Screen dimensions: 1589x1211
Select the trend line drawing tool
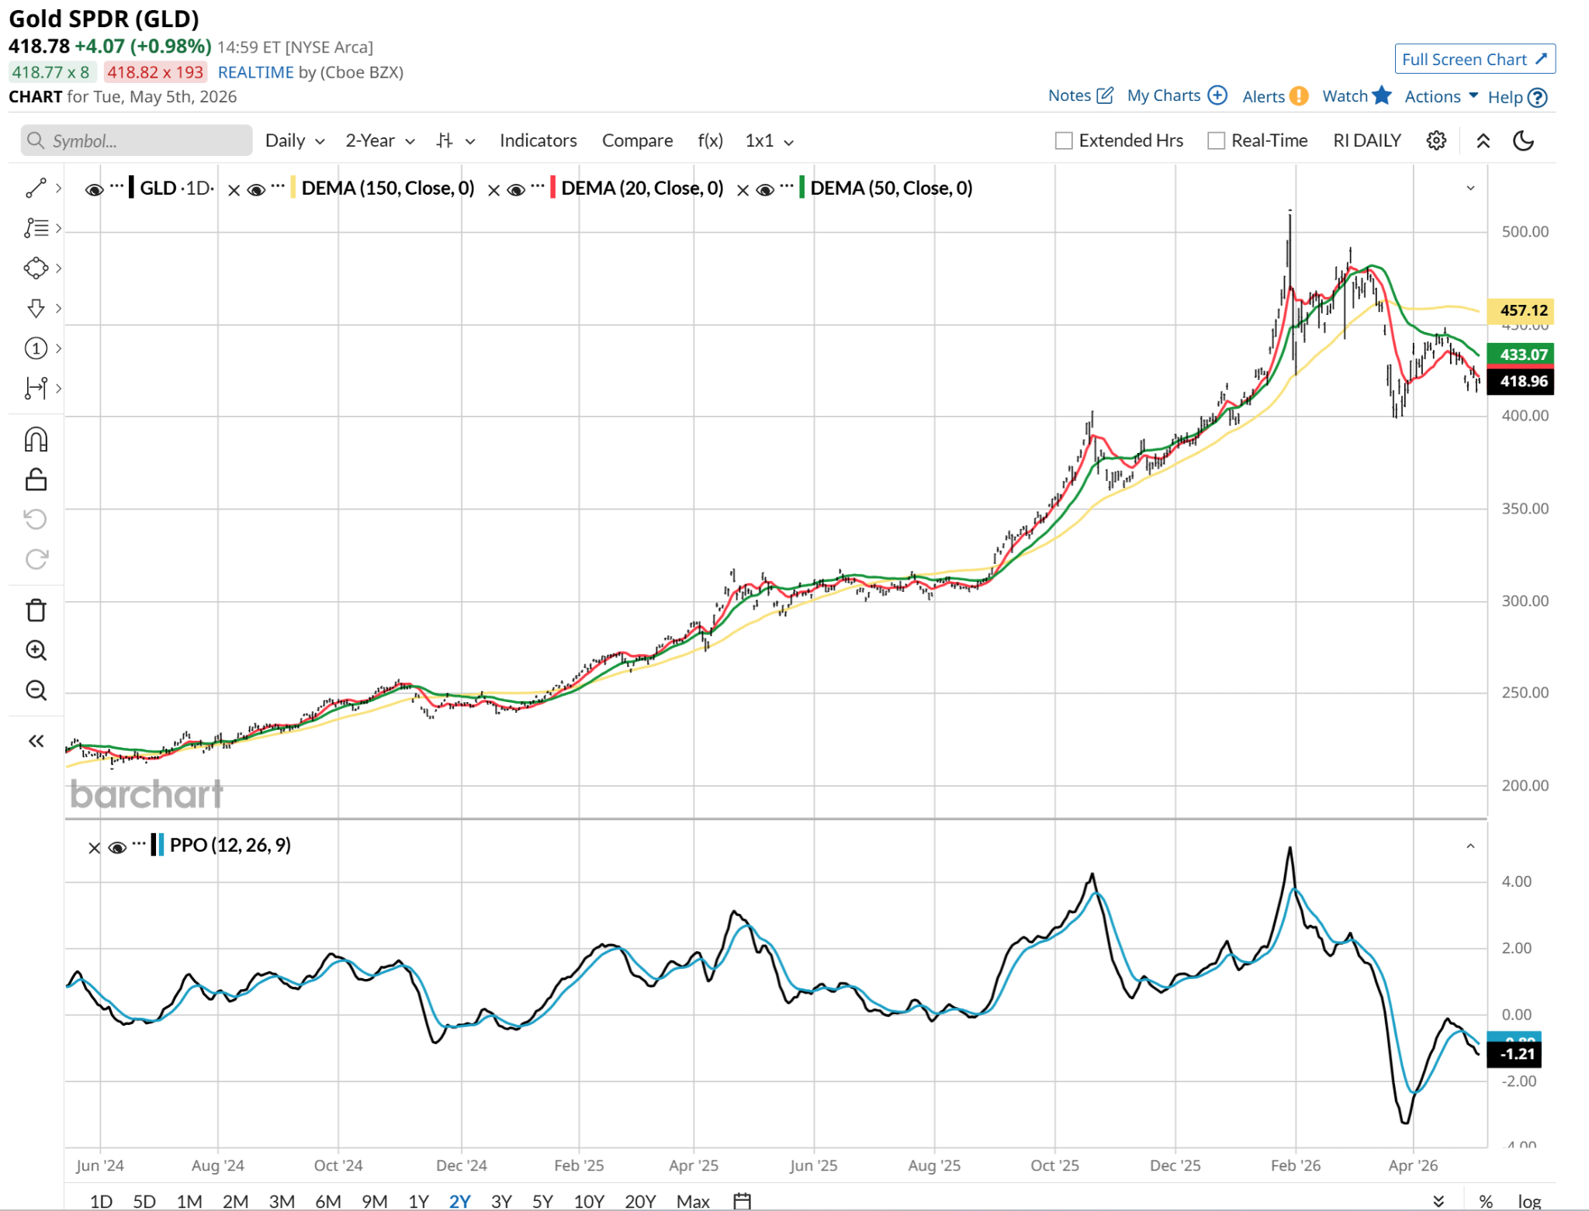36,188
